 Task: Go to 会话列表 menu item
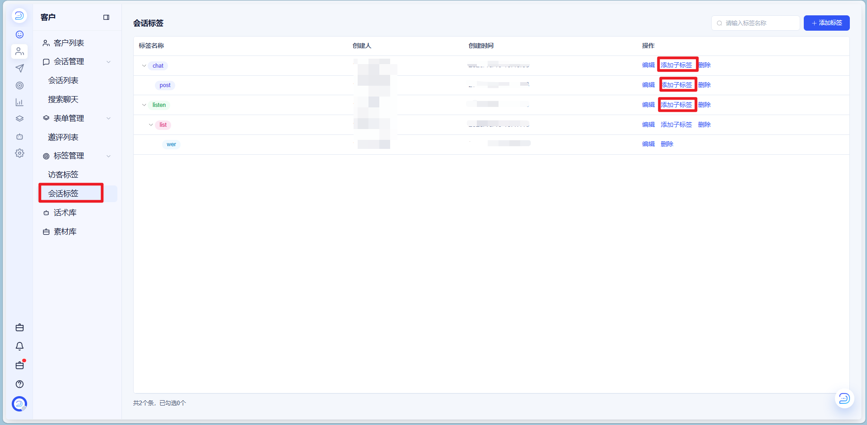tap(63, 80)
